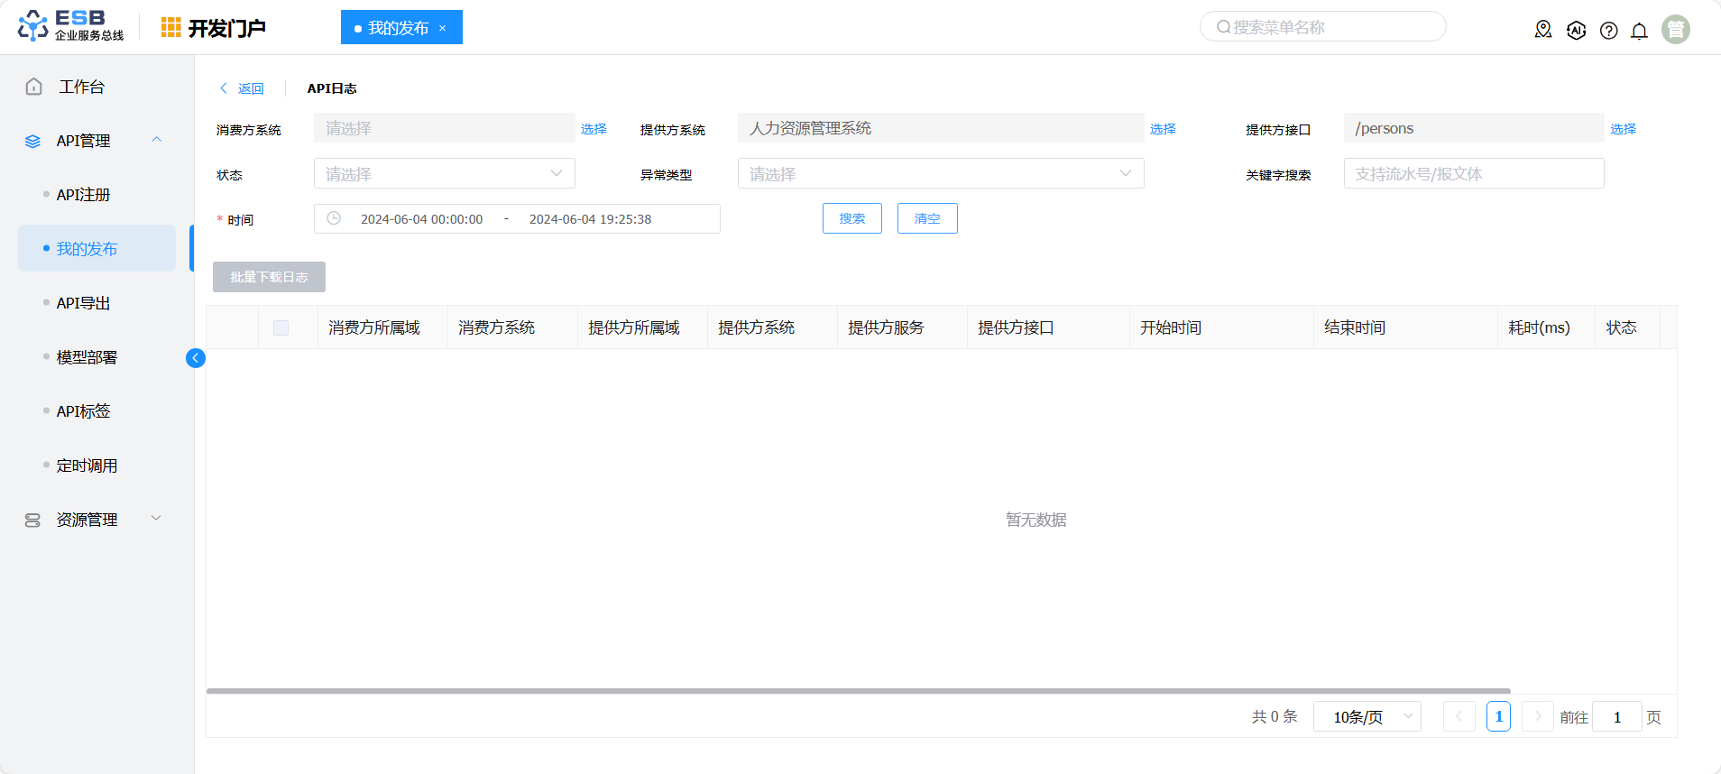Open the AI assistant hexagon icon
Viewport: 1721px width, 774px height.
(1576, 30)
